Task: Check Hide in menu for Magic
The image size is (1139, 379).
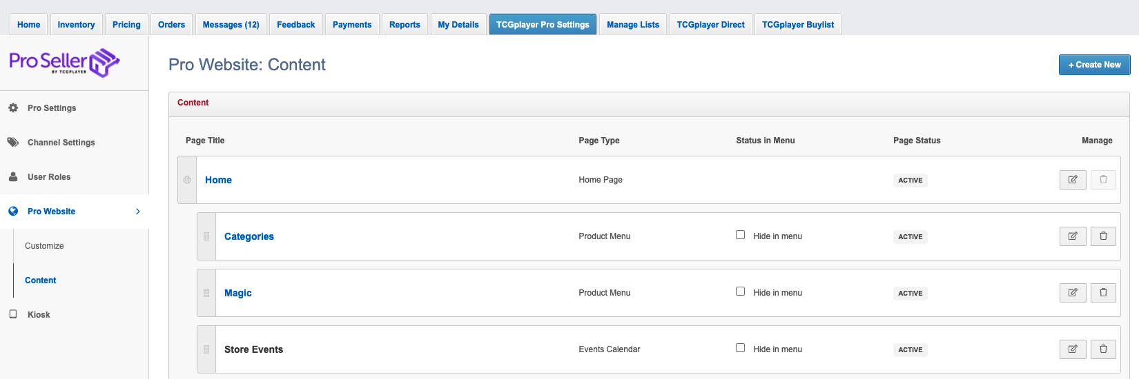Action: 741,291
